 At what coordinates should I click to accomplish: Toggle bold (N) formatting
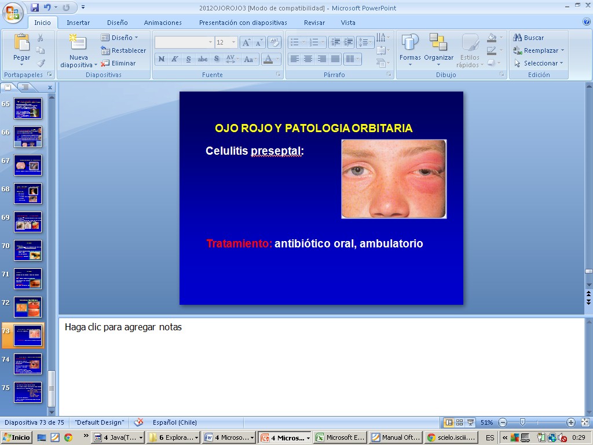161,59
